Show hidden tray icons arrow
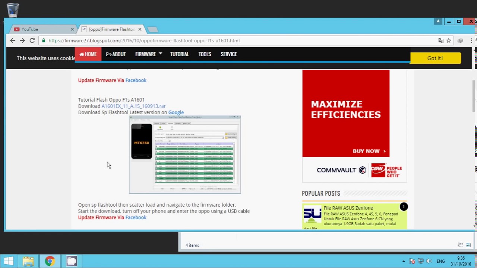This screenshot has height=268, width=477. [404, 261]
